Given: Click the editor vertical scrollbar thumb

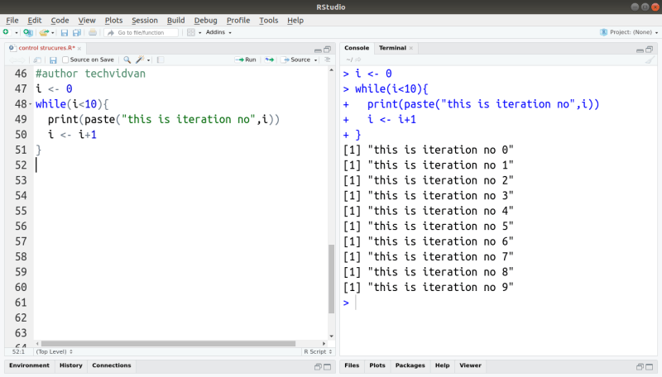Looking at the screenshot, I should (332, 279).
